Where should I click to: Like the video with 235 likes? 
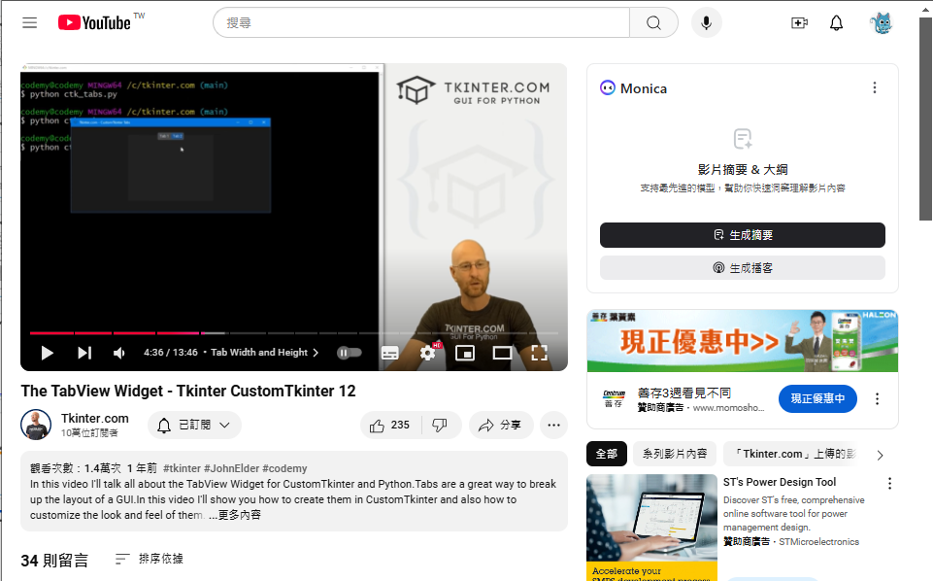[x=390, y=425]
